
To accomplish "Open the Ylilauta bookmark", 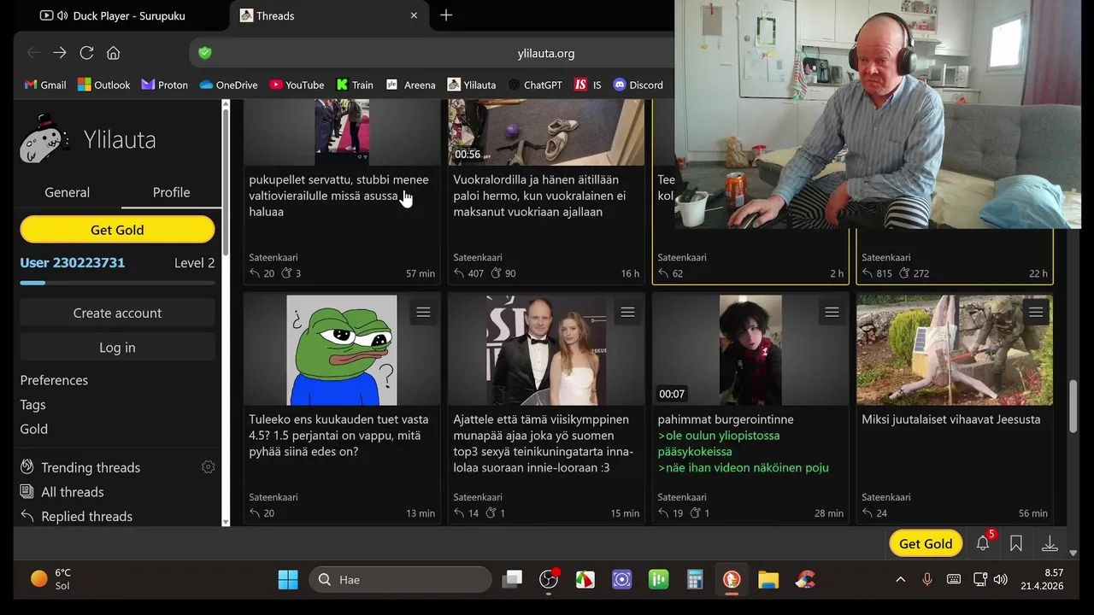I will coord(471,85).
